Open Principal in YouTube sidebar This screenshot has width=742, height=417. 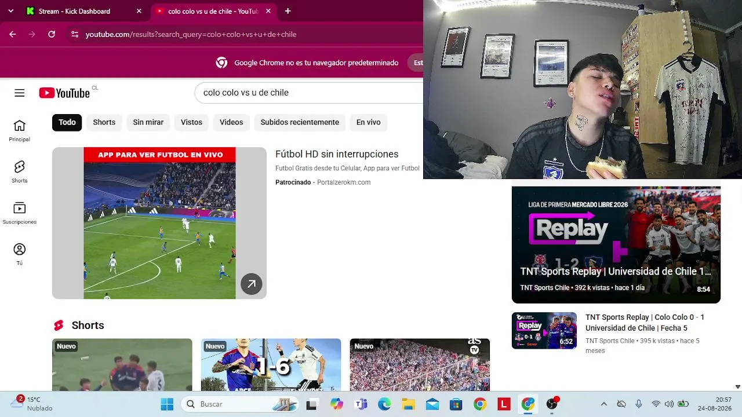(20, 131)
